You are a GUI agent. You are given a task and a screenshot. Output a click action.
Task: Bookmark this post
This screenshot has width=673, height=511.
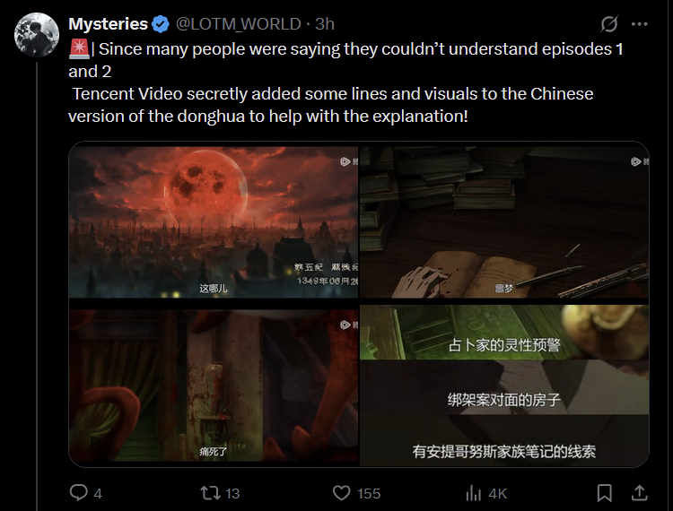(604, 493)
